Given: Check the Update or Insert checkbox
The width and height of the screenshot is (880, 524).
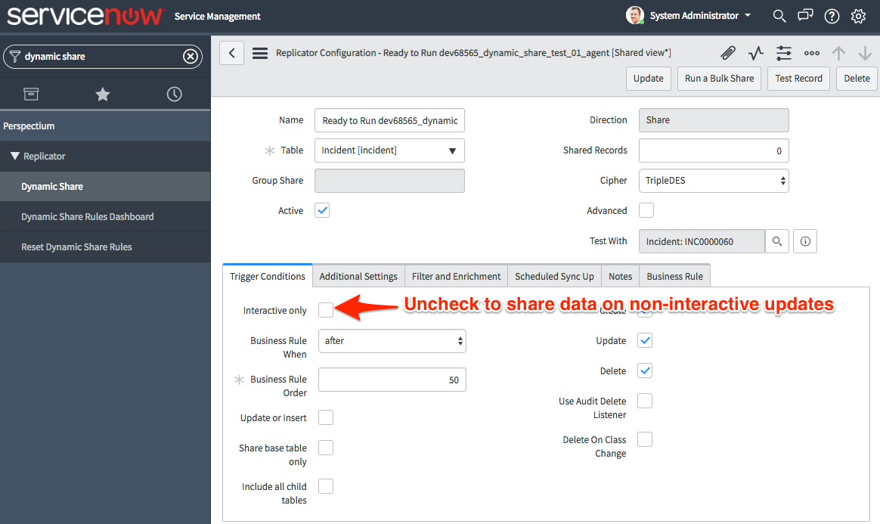Looking at the screenshot, I should tap(326, 417).
